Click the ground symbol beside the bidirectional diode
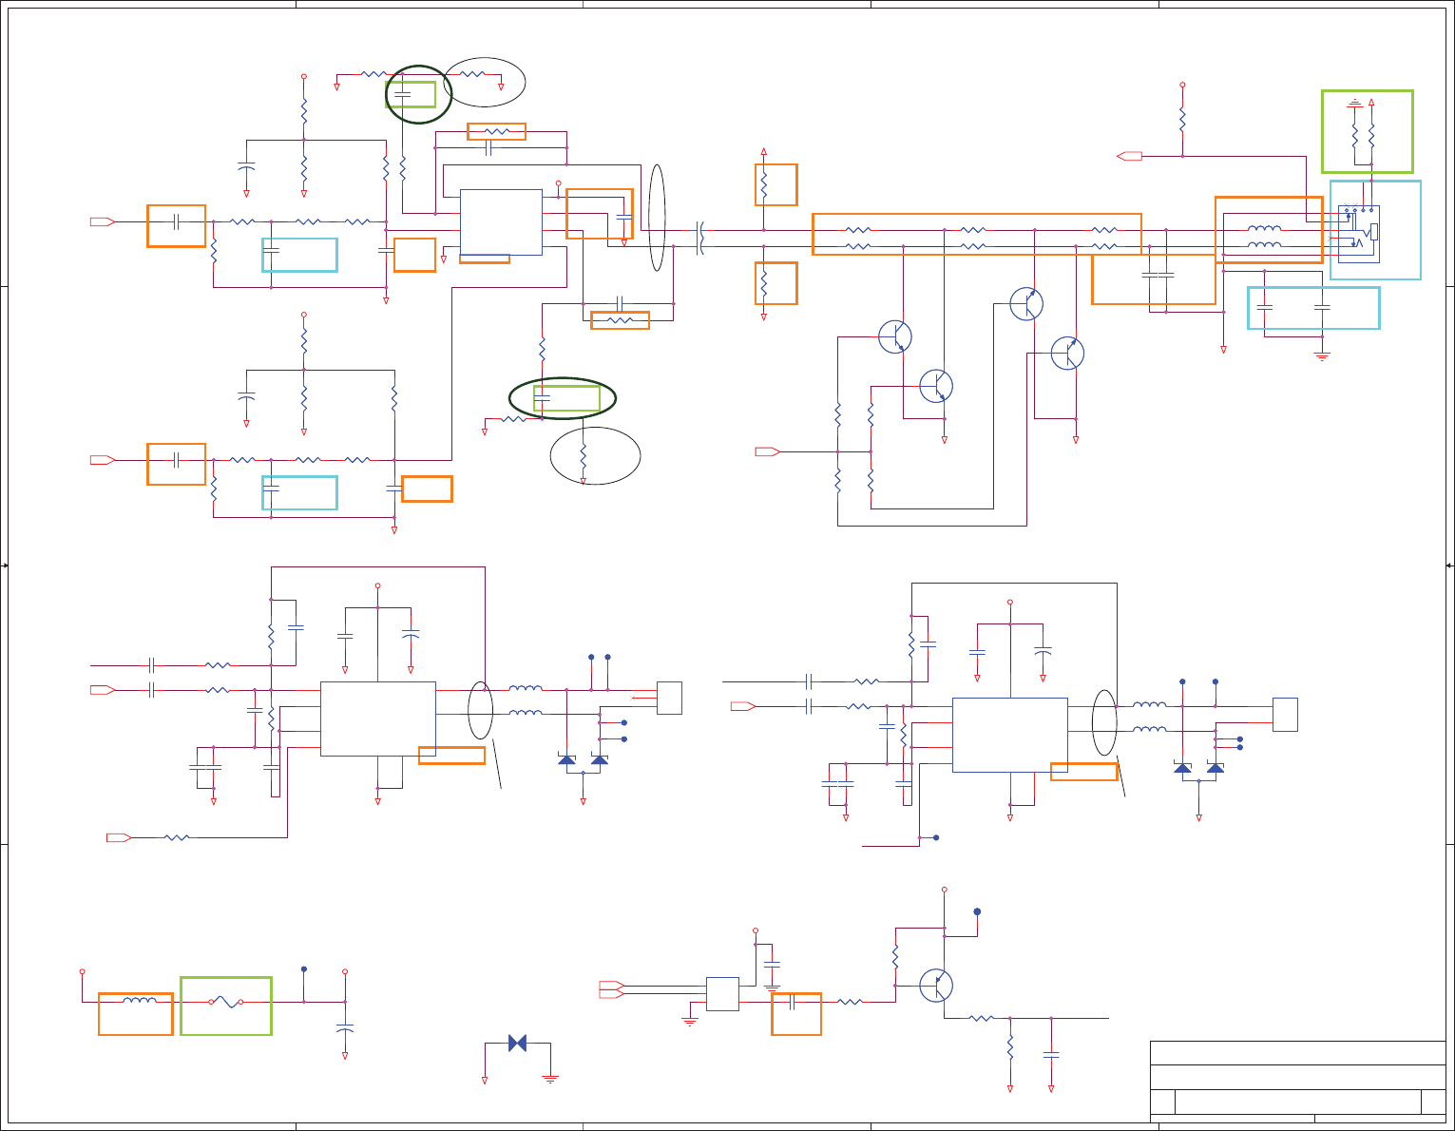 point(550,1079)
